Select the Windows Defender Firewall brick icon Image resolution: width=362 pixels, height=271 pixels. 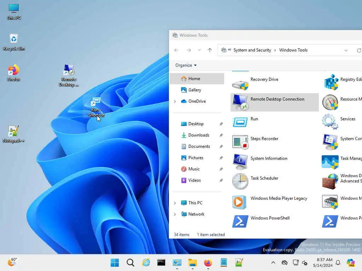click(330, 181)
